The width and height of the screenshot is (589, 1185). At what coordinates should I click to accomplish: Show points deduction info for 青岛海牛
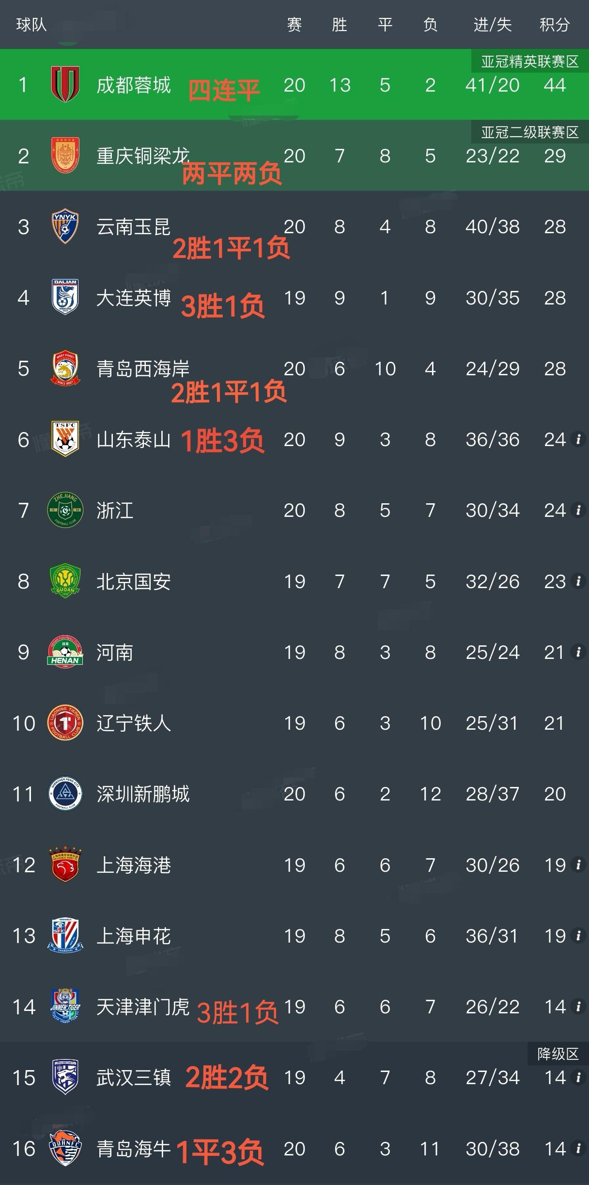click(x=578, y=1148)
